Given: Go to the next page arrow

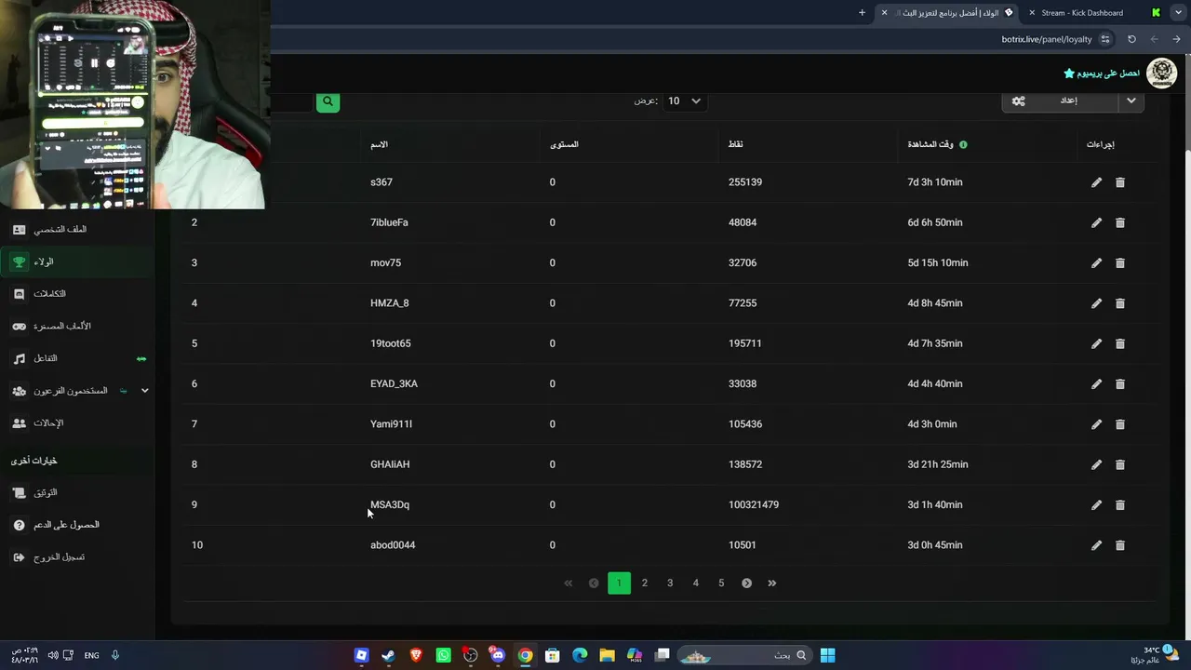Looking at the screenshot, I should click(x=746, y=583).
